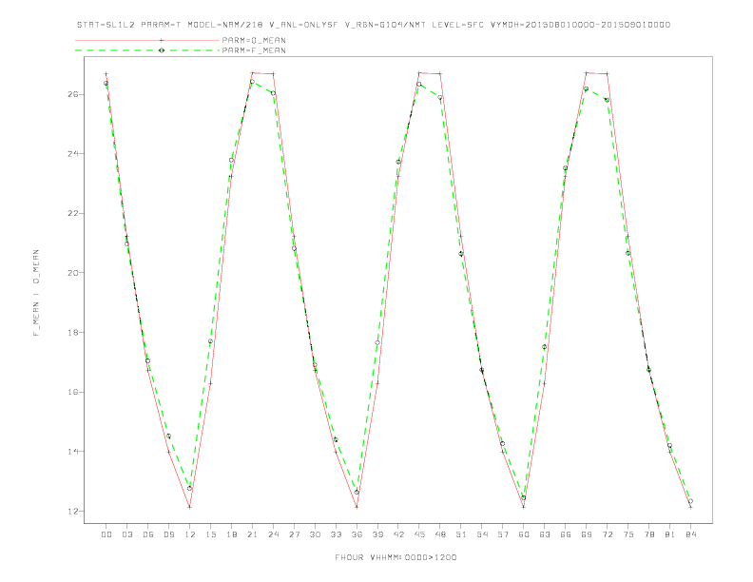Click x-axis forecast hour label 12

point(190,534)
